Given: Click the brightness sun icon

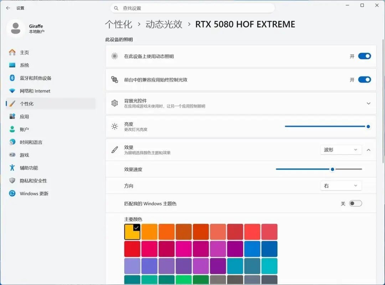Looking at the screenshot, I should pos(114,126).
